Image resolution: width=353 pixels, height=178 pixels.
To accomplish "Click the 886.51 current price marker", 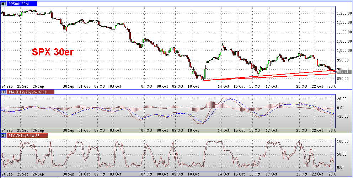I will 343,71.
